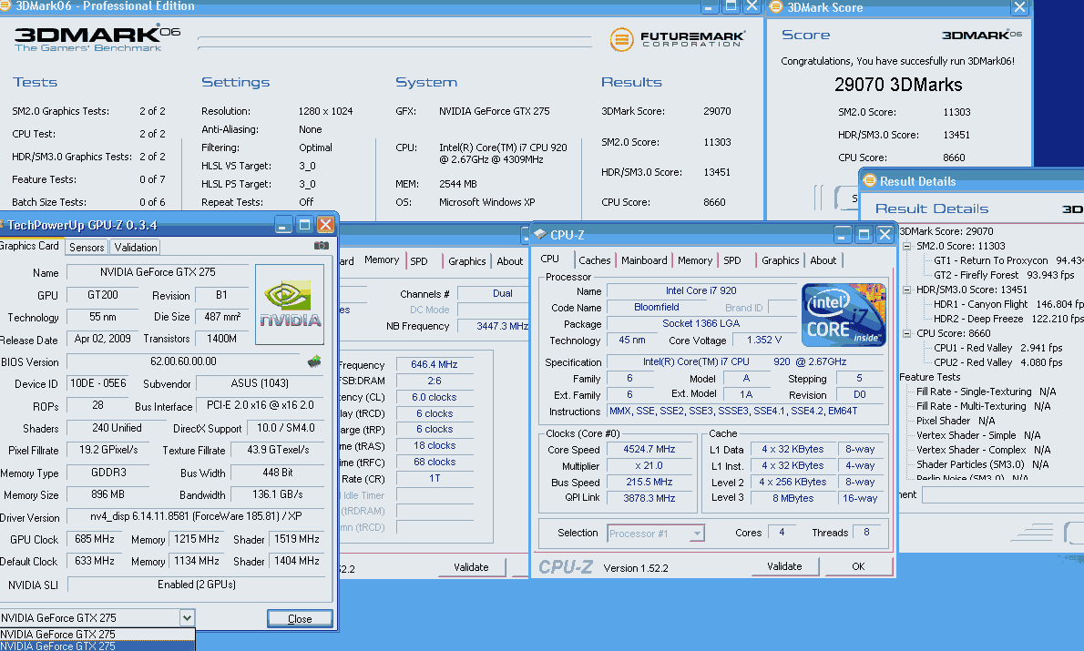Screen dimensions: 1084x651
Task: Click the Core Voltage value in CPU-Z
Action: (x=764, y=340)
